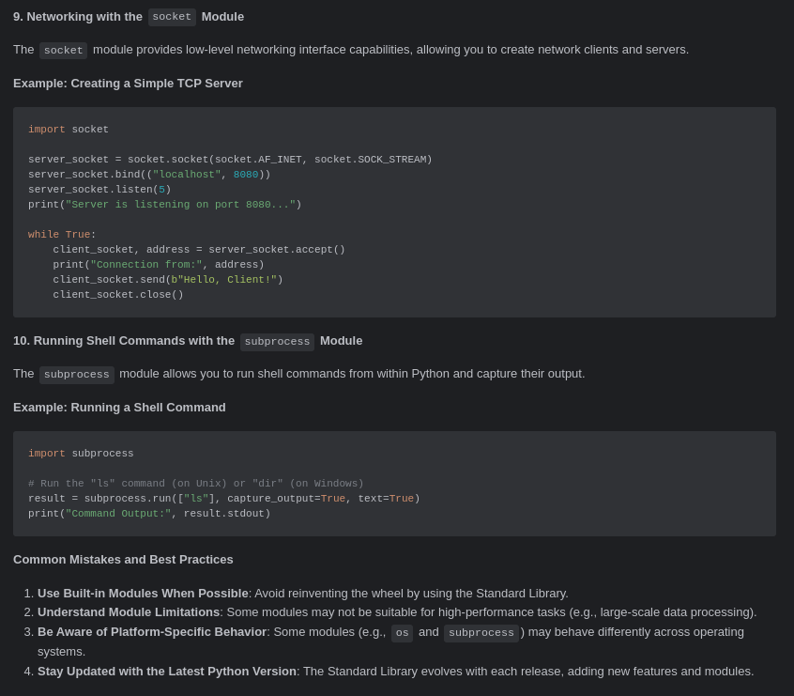Click the print 'Command Output:' code line
The image size is (794, 696).
click(149, 514)
